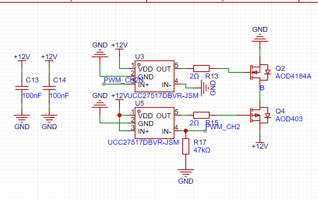Click the gray PWM_CH2N net port dot
The image size is (318, 200).
click(104, 84)
